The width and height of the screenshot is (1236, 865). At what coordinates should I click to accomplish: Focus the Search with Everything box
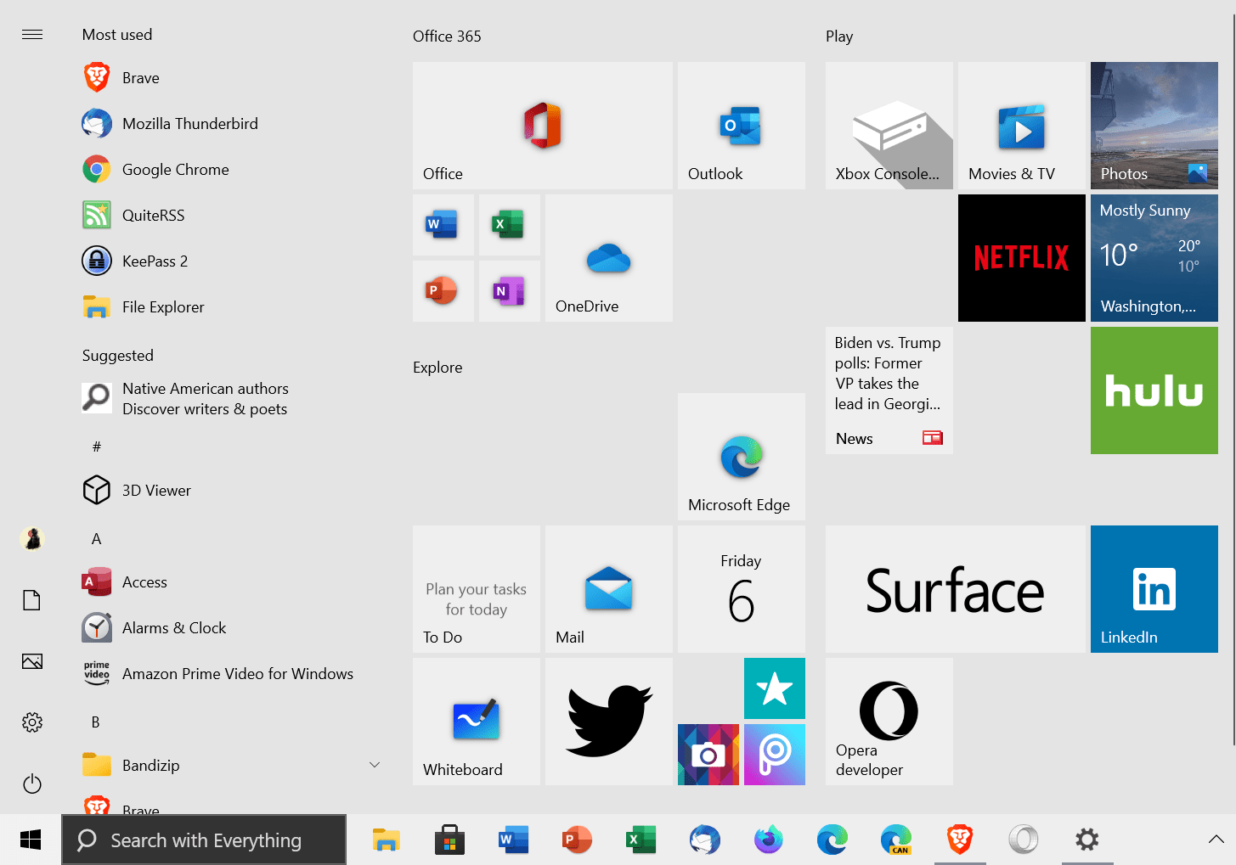pos(204,840)
